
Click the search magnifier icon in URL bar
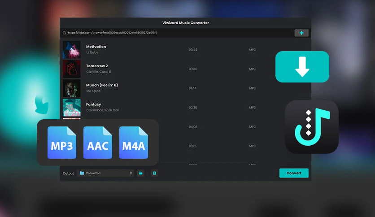coord(64,33)
